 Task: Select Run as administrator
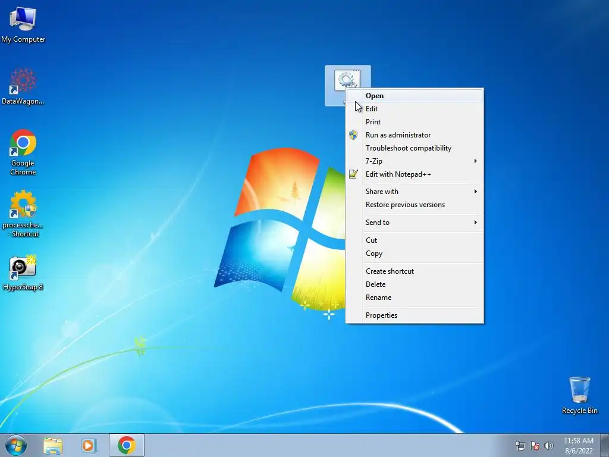click(x=415, y=135)
